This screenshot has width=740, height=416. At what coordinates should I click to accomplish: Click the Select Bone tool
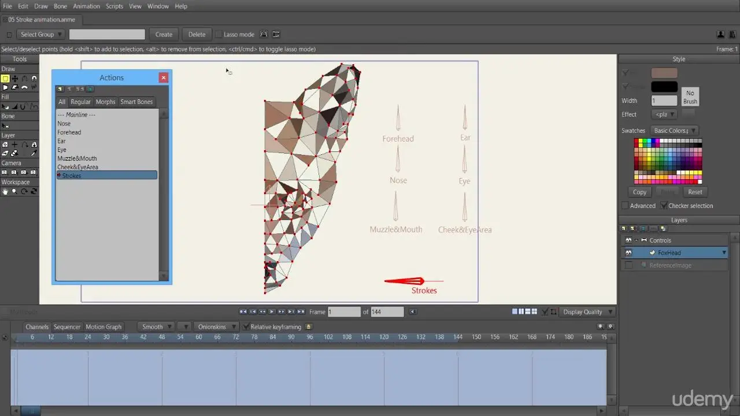pos(6,125)
